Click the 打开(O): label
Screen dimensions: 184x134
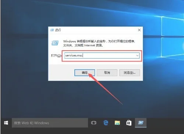pyautogui.click(x=56, y=56)
